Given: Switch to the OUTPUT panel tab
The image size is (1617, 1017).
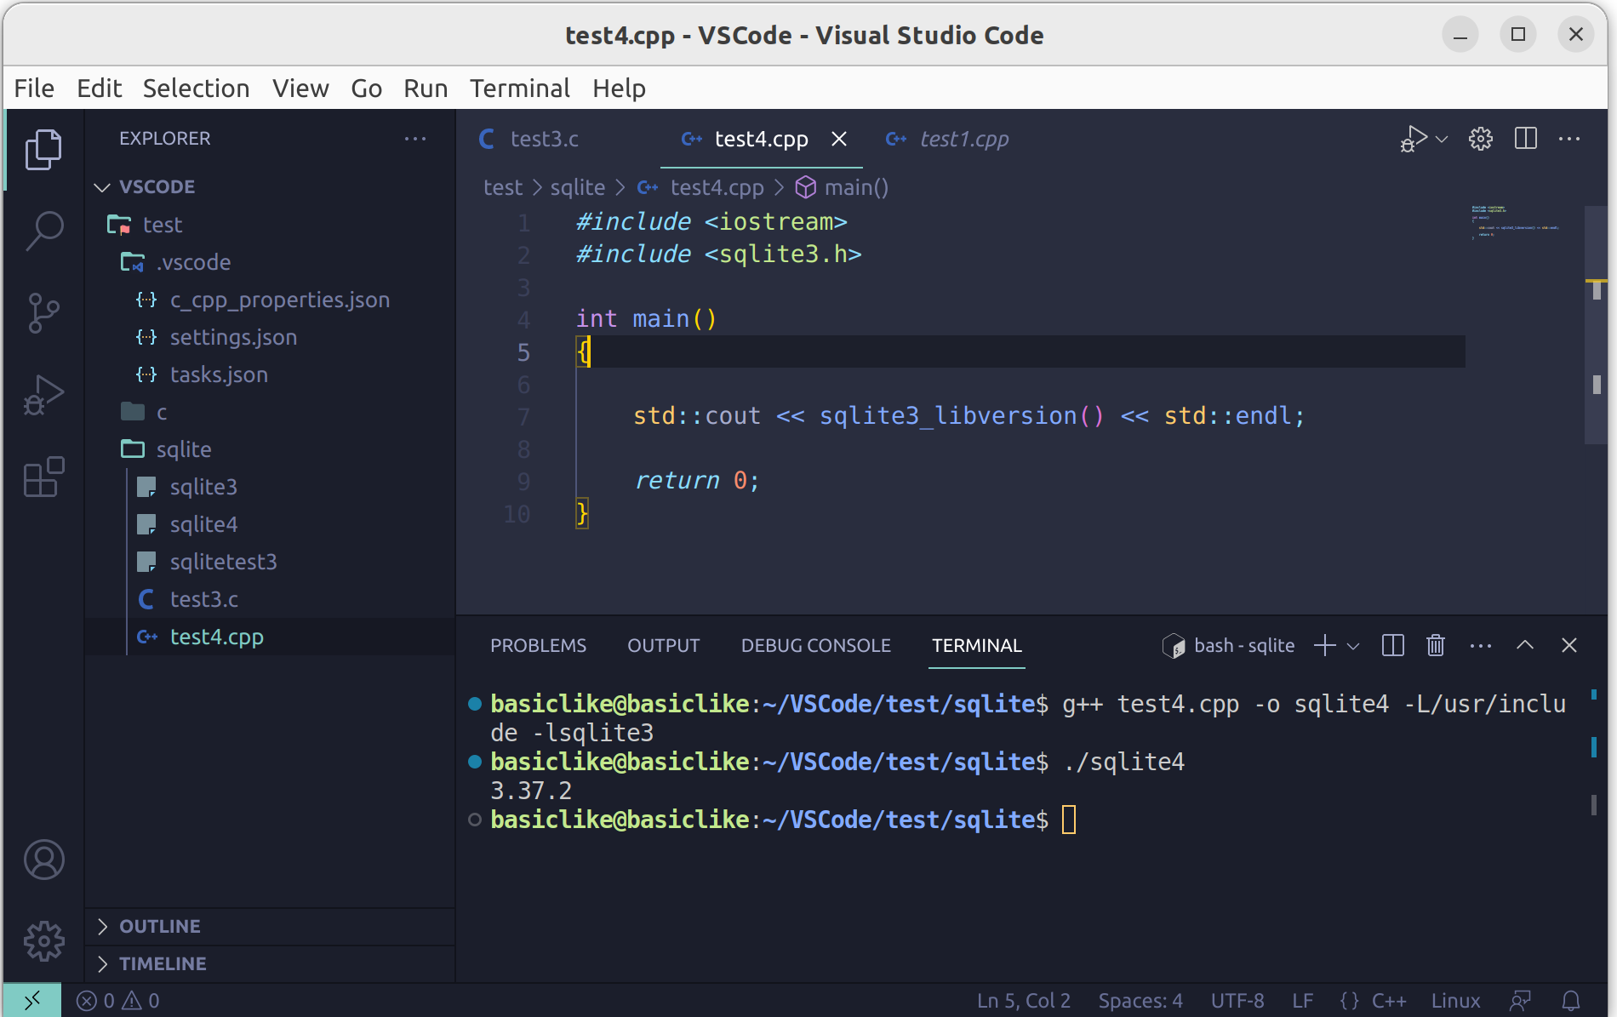Looking at the screenshot, I should point(663,646).
